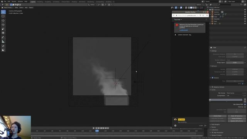Viewport: 247px width, 139px height.
Task: Open the Compression dropdown
Action: (x=235, y=96)
